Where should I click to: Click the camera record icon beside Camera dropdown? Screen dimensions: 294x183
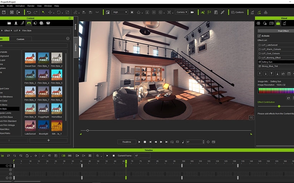(x=192, y=12)
